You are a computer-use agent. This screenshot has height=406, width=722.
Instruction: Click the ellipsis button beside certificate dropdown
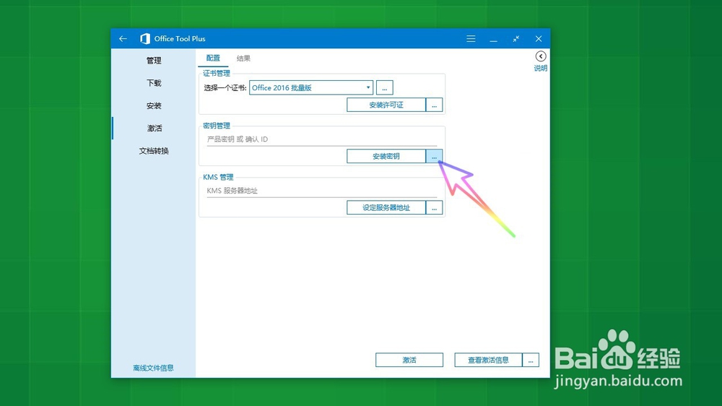coord(385,87)
